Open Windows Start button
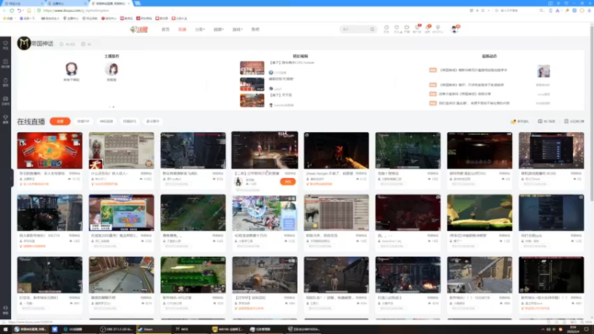 pyautogui.click(x=5, y=329)
